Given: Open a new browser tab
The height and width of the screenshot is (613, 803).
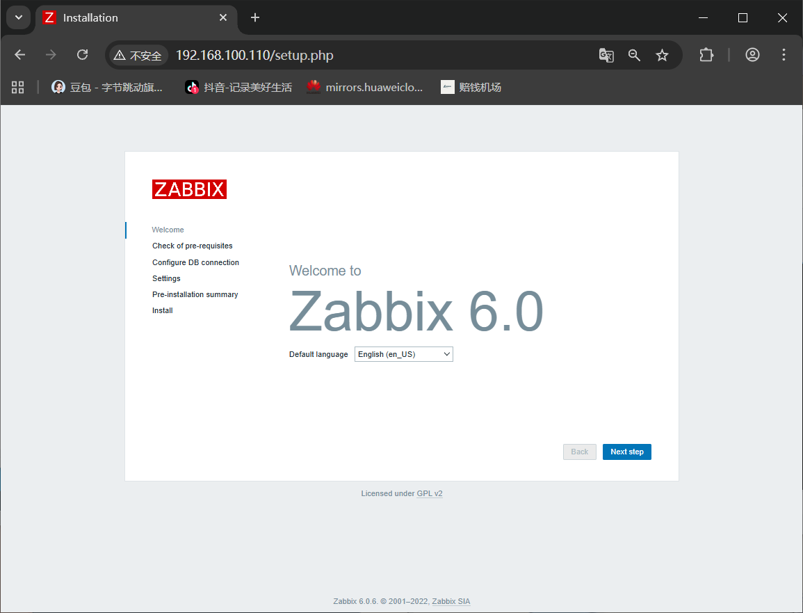Looking at the screenshot, I should coord(255,17).
